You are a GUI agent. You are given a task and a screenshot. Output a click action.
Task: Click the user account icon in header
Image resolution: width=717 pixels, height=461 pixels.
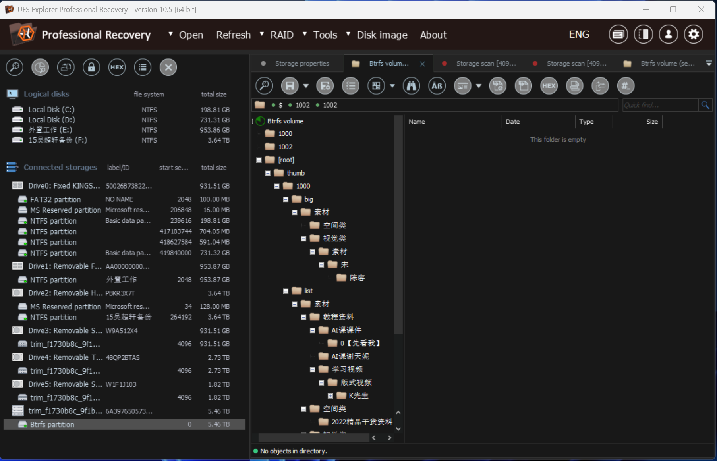click(x=669, y=35)
